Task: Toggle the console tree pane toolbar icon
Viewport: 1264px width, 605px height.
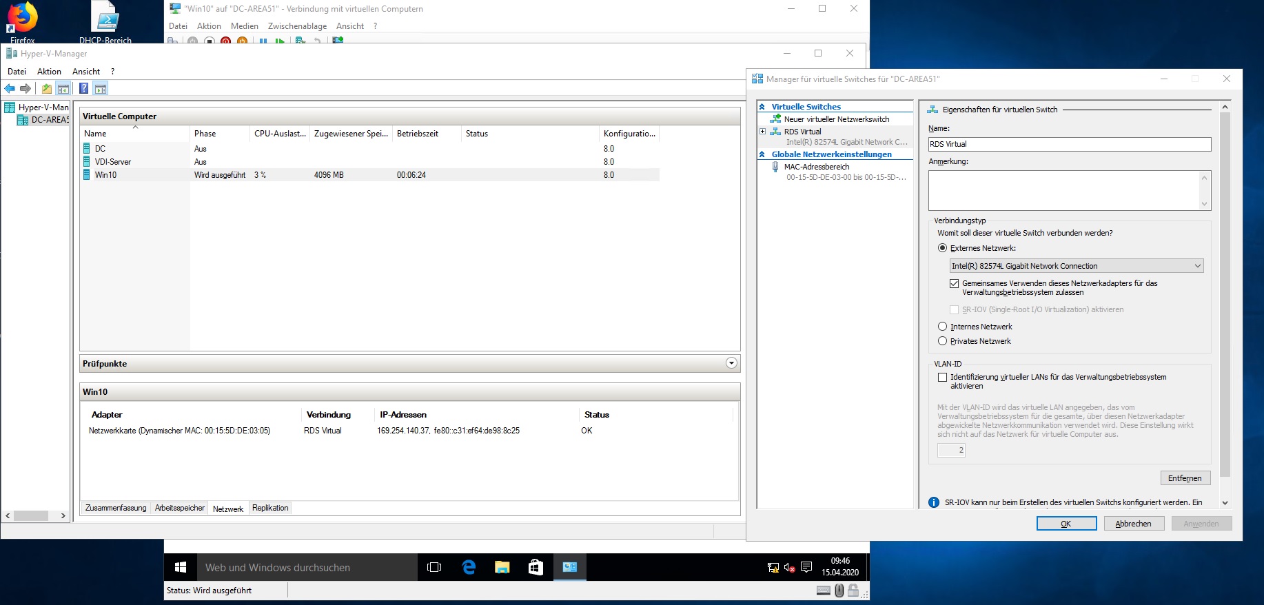Action: point(63,88)
